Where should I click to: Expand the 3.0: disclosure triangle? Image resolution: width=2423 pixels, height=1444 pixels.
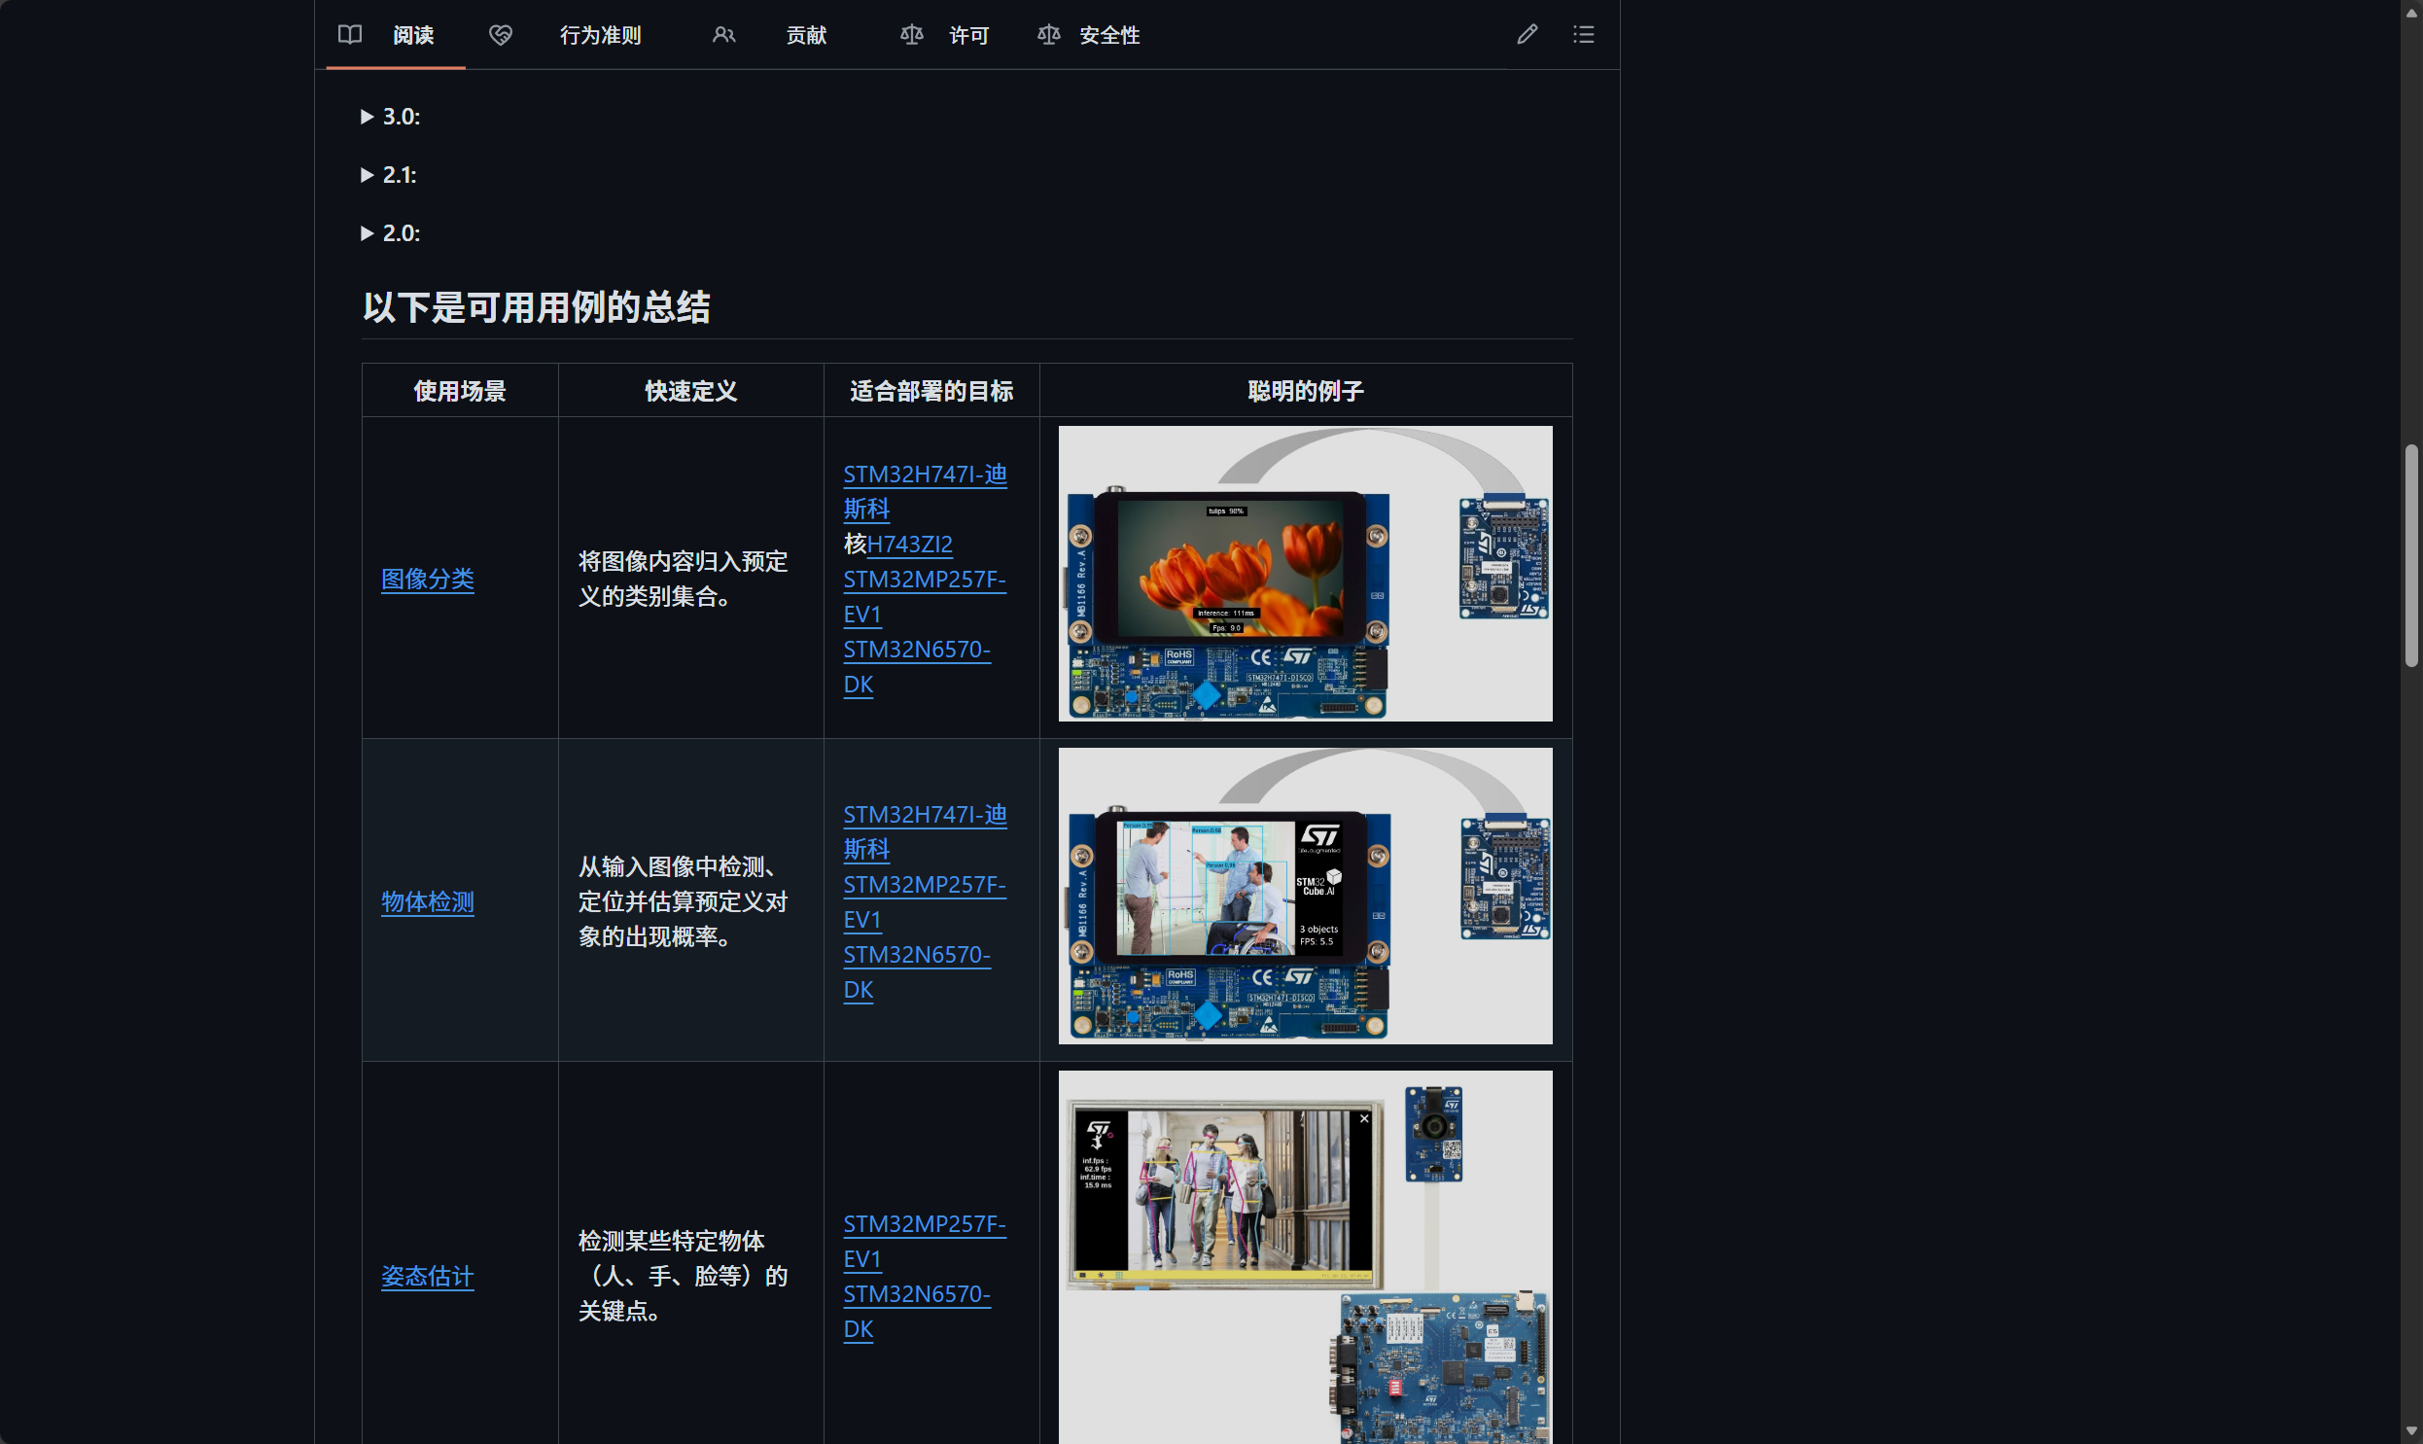[x=368, y=117]
